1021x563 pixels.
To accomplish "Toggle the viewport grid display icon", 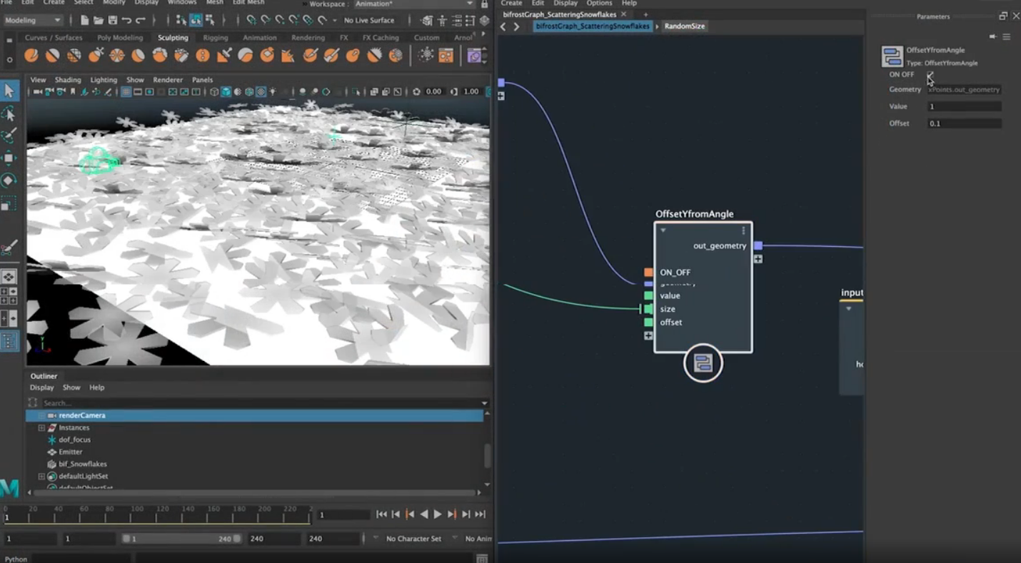I will pyautogui.click(x=126, y=92).
